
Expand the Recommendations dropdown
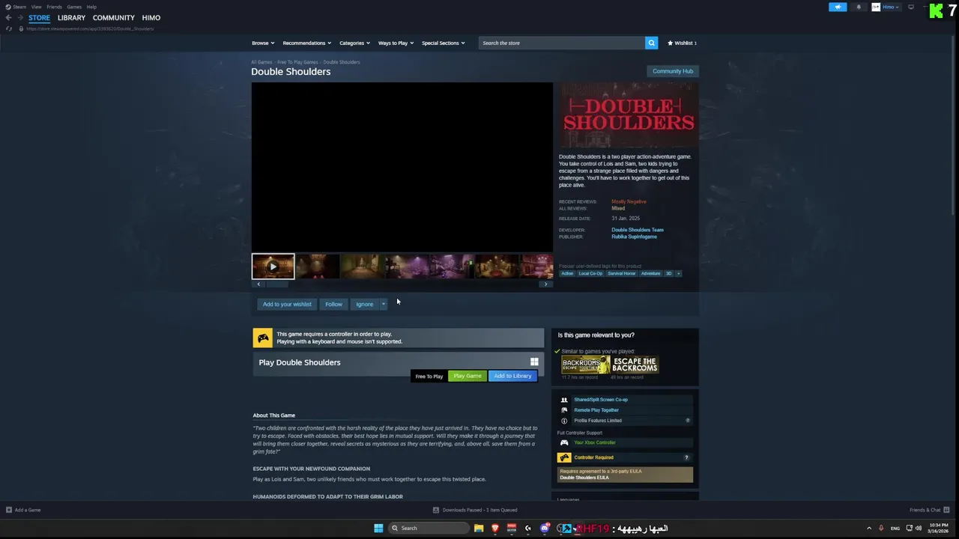pos(307,43)
